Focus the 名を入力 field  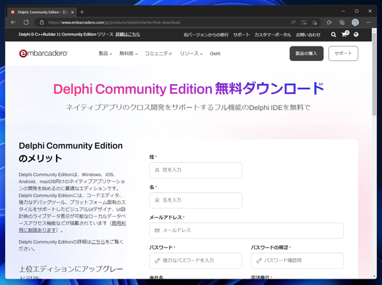pos(195,200)
